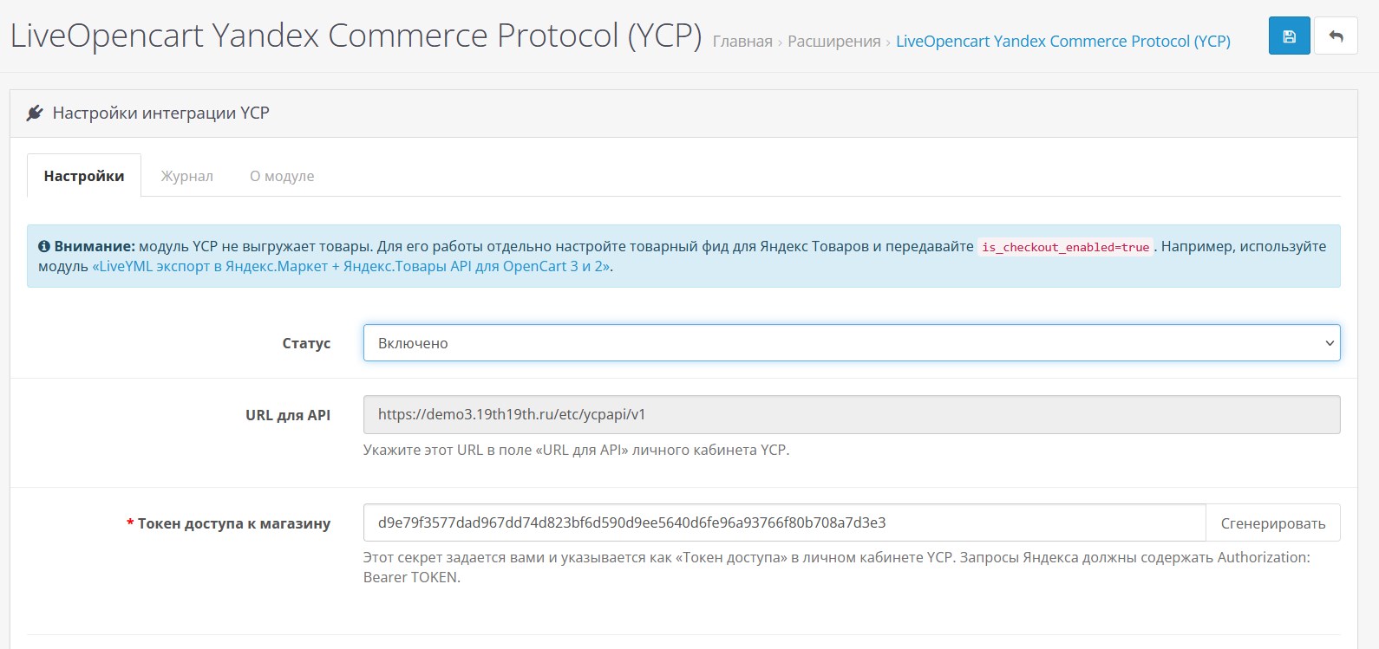
Task: Click the read-only URL для API field
Action: 852,415
